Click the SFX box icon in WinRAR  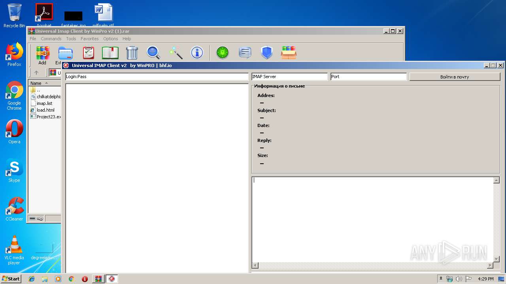coord(289,52)
